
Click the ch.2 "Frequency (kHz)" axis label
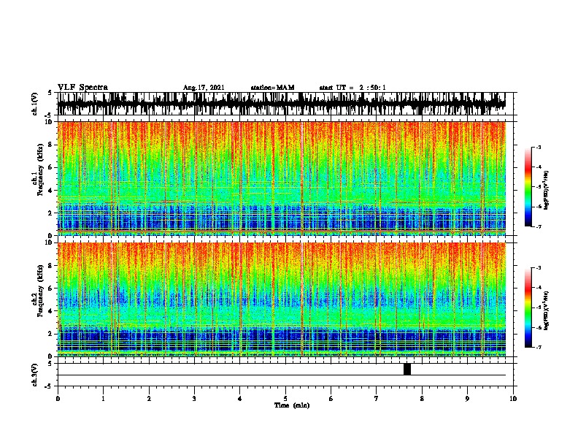click(40, 291)
